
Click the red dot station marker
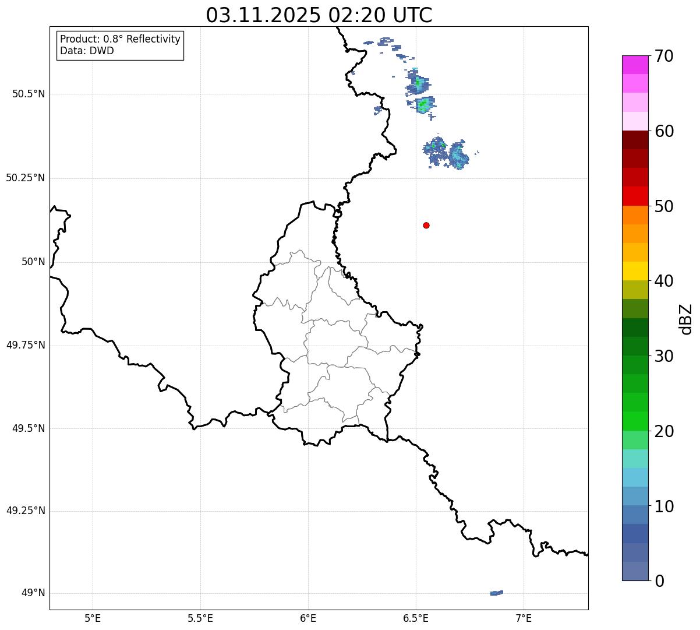[x=426, y=226]
